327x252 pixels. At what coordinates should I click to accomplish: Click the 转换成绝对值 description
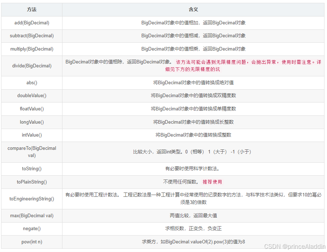(193, 83)
